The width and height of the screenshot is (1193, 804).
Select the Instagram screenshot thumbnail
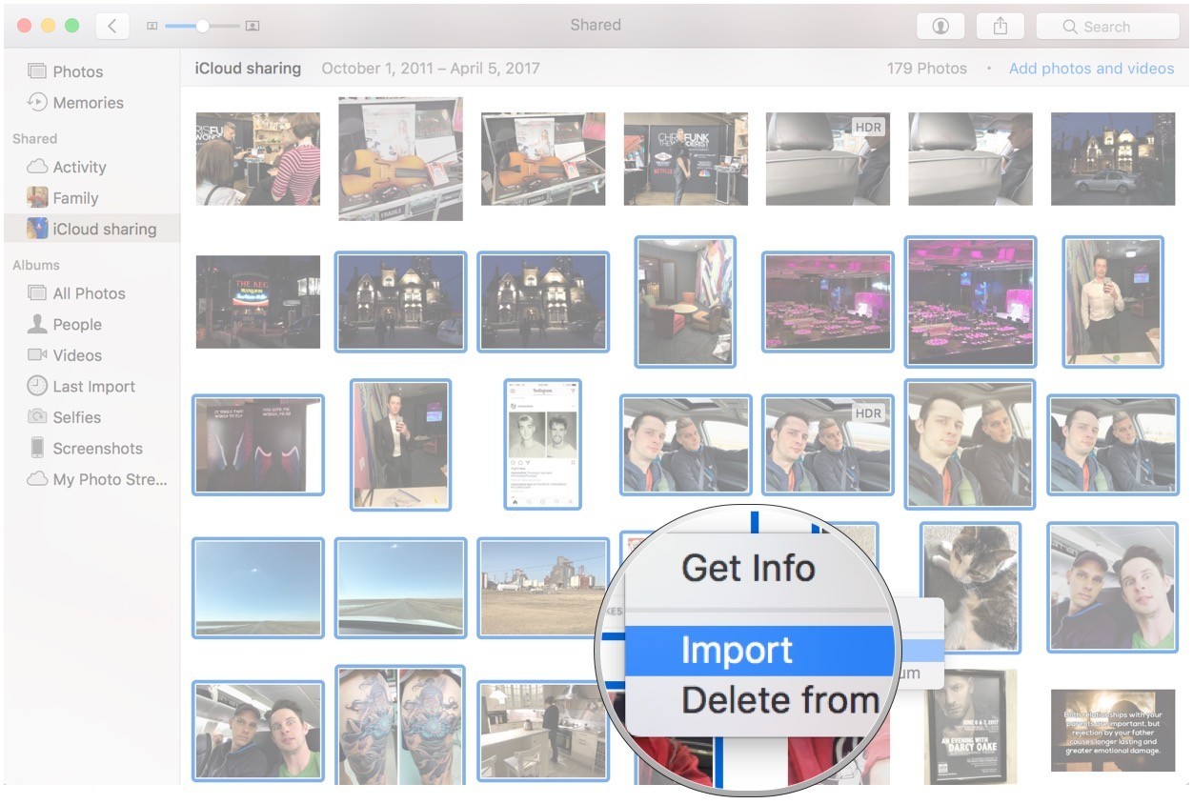click(542, 445)
